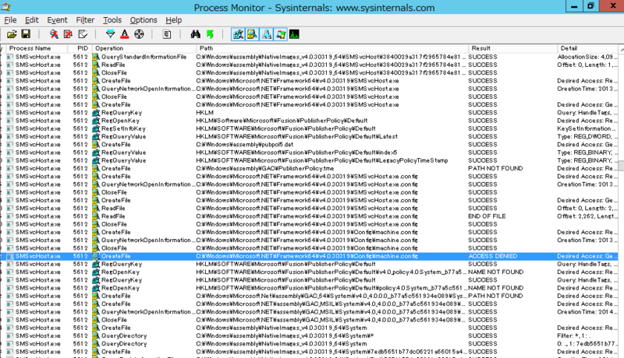Sort by the Result column header
The height and width of the screenshot is (358, 624).
[x=512, y=48]
